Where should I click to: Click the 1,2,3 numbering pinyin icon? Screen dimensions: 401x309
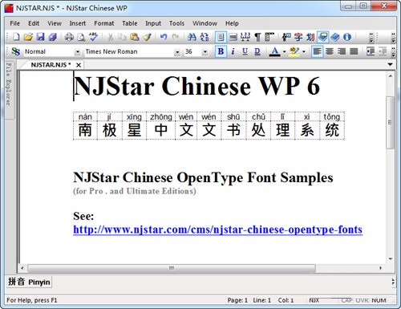[x=245, y=37]
